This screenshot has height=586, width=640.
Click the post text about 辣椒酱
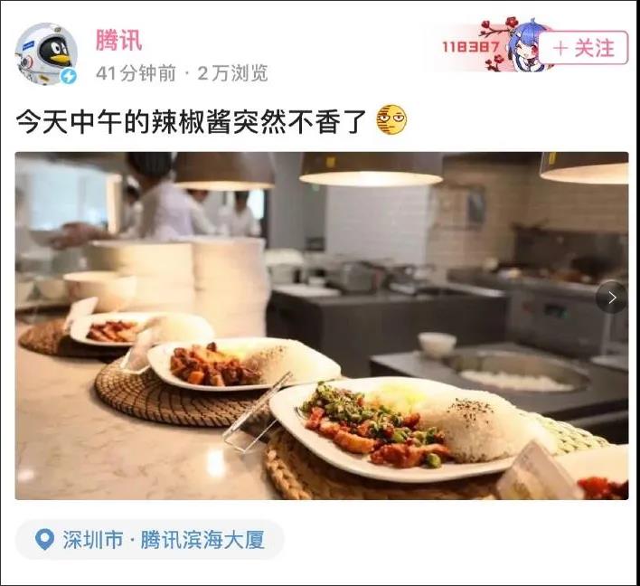[191, 121]
